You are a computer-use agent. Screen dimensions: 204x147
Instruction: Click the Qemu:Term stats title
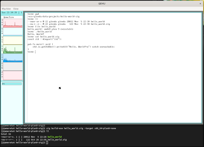pyautogui.click(x=9, y=17)
